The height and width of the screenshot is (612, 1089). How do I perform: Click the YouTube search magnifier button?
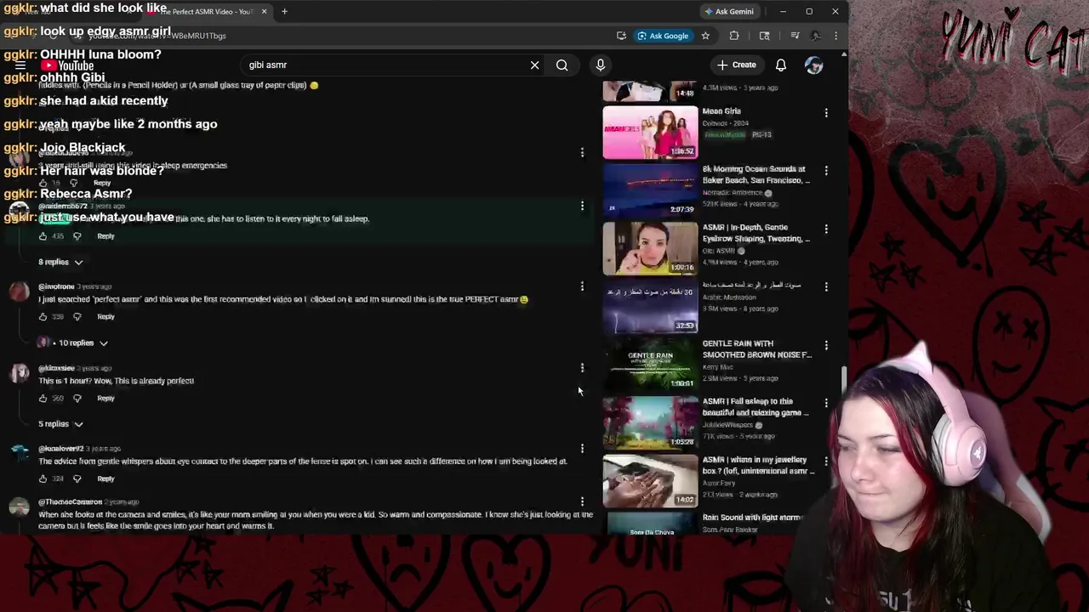pyautogui.click(x=562, y=65)
